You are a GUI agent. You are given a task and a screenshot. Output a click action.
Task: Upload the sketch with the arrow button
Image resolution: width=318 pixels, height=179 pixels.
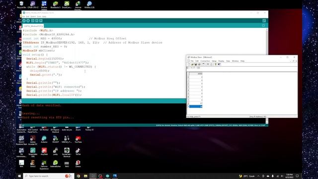(x=28, y=21)
